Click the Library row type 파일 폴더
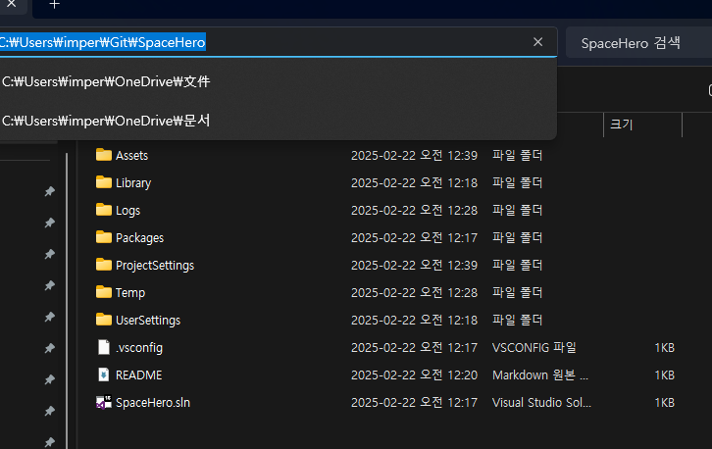The height and width of the screenshot is (449, 712). (x=517, y=182)
